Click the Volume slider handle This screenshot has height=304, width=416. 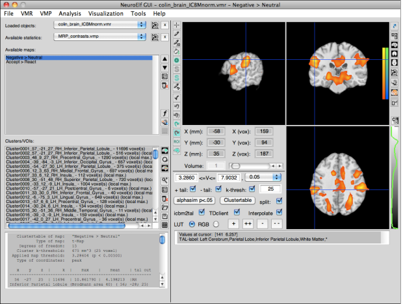point(235,166)
